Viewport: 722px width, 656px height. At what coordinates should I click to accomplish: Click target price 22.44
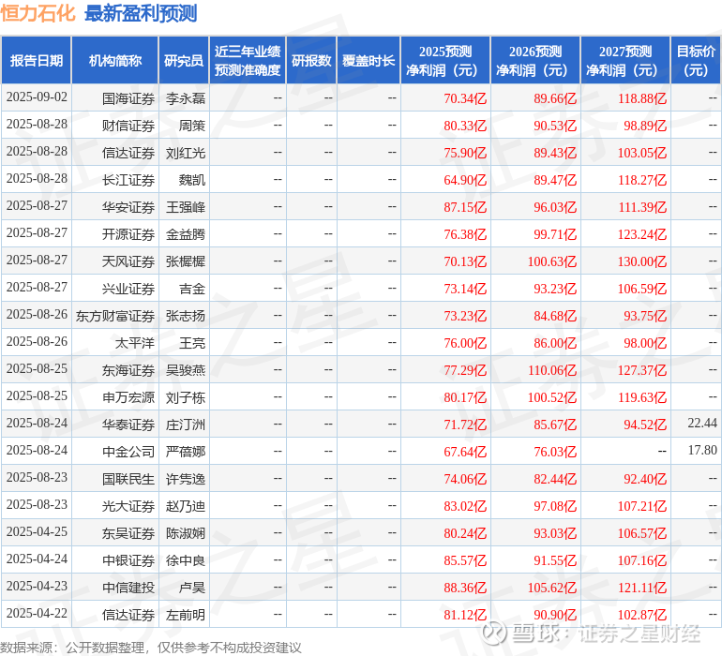click(x=702, y=423)
